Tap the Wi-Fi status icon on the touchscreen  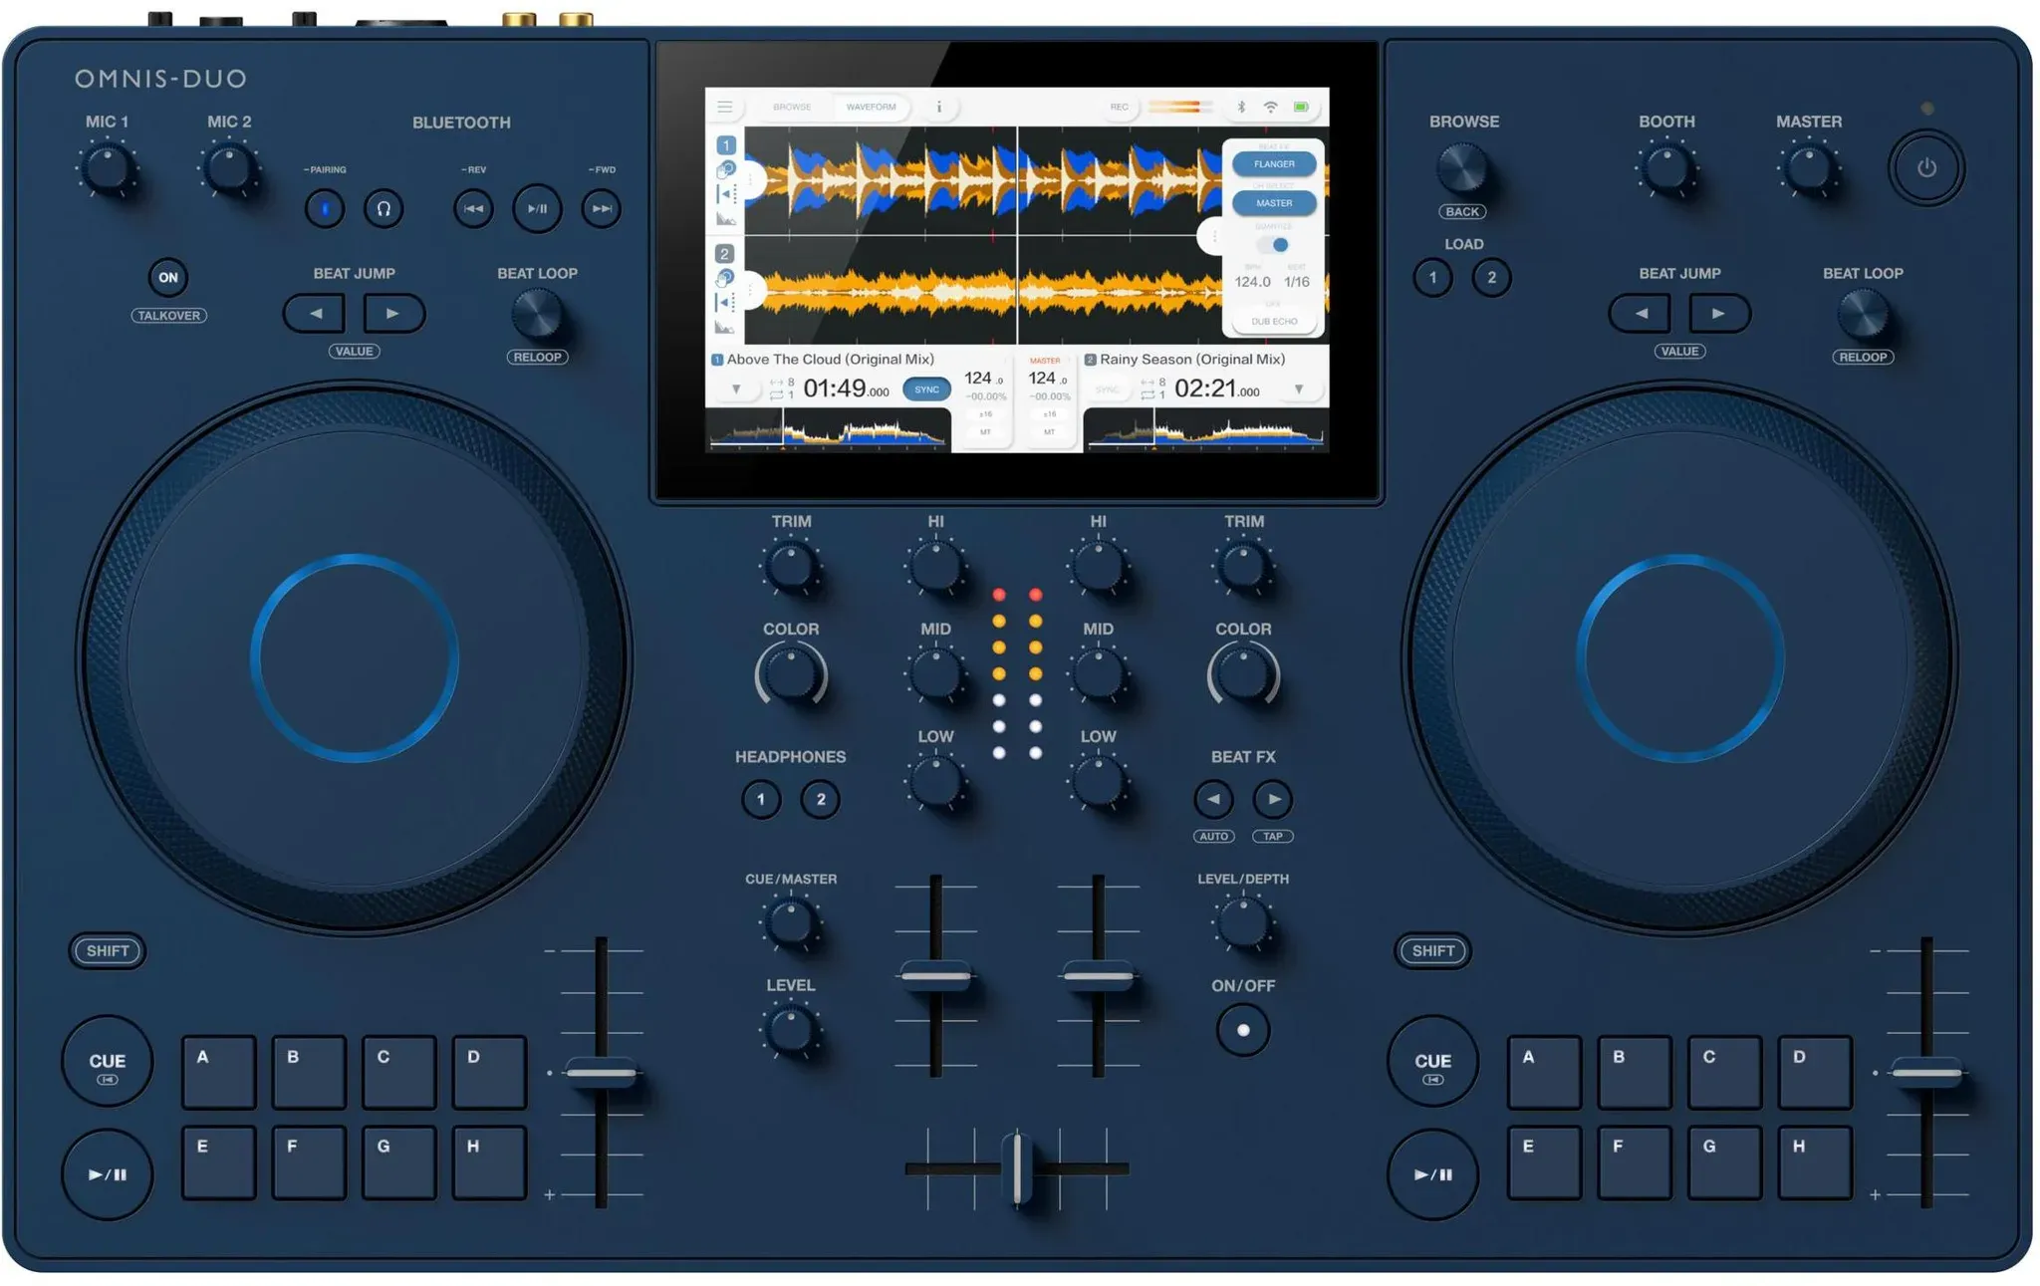click(x=1270, y=107)
